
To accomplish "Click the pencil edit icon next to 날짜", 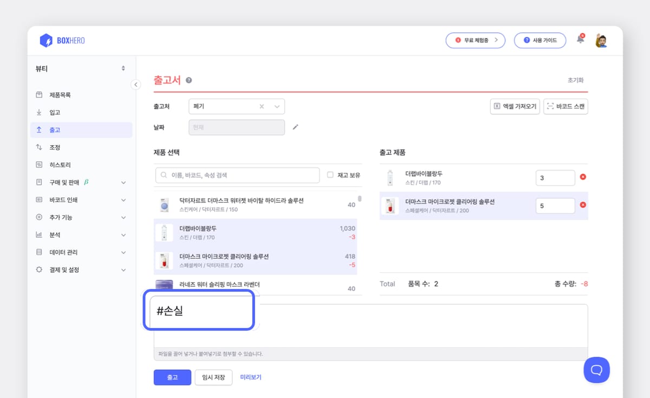I will [x=295, y=127].
